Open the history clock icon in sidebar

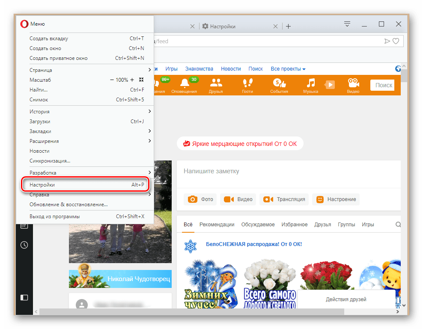click(24, 245)
